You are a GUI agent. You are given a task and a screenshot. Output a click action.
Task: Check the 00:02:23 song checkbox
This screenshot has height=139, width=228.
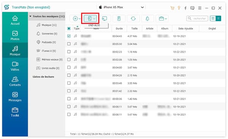tap(69, 52)
